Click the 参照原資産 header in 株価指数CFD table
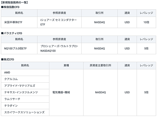This screenshot has width=157, height=117. click(59, 13)
